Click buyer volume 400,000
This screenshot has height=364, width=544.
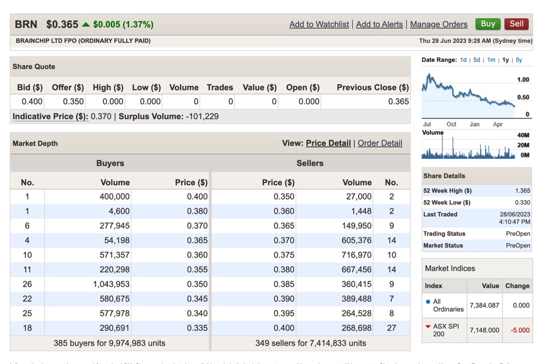click(x=115, y=196)
